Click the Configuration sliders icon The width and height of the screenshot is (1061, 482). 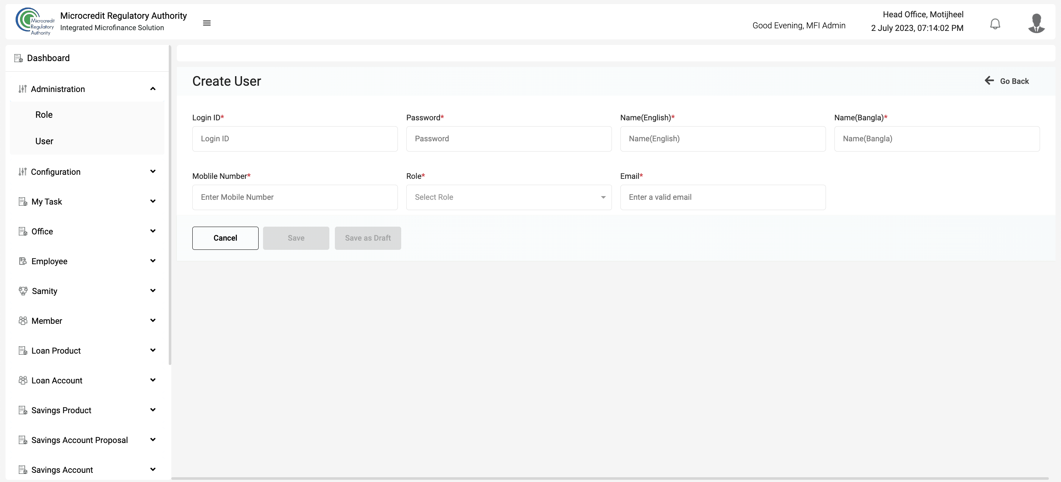[22, 171]
